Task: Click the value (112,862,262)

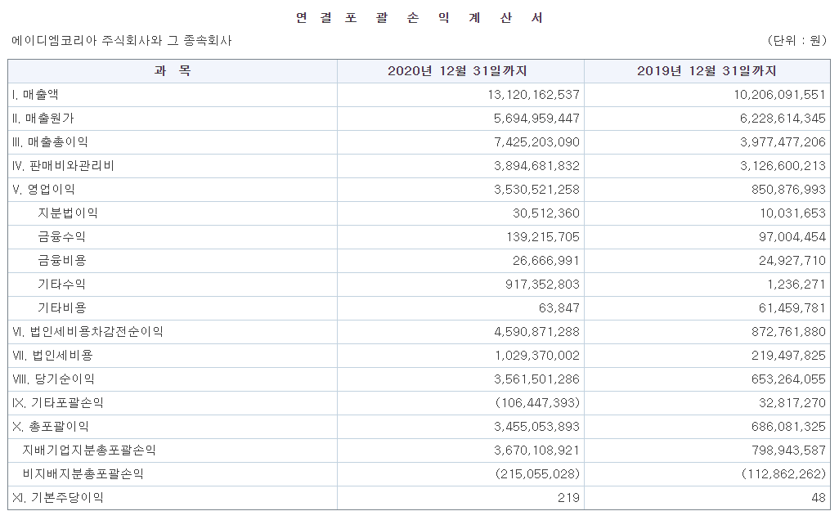Action: click(x=784, y=474)
